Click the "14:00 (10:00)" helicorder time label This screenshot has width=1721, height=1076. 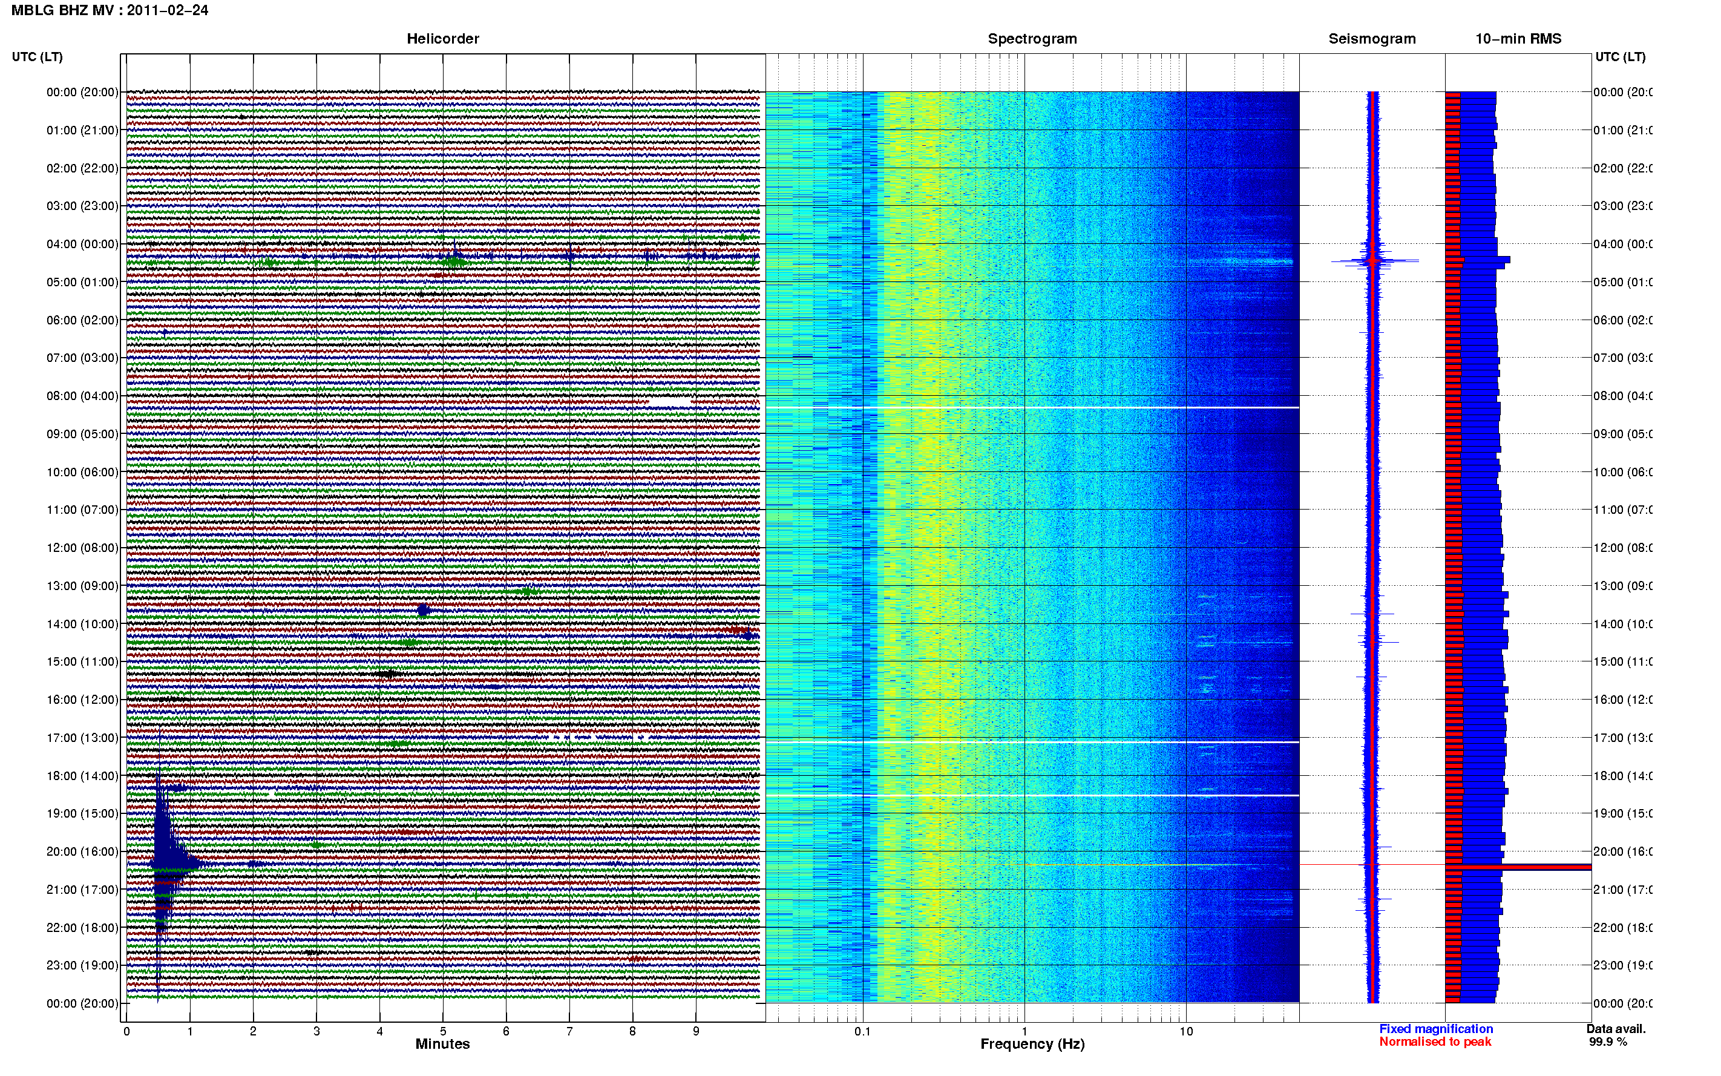(x=82, y=624)
